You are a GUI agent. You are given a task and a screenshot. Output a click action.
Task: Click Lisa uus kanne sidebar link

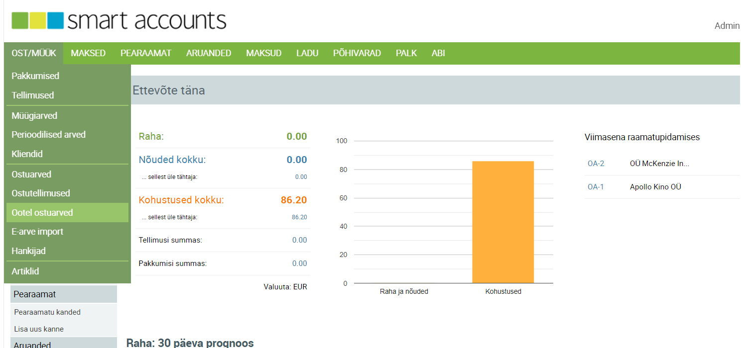pyautogui.click(x=39, y=329)
